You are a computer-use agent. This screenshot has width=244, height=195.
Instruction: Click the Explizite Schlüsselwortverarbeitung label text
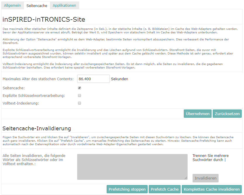[34, 95]
